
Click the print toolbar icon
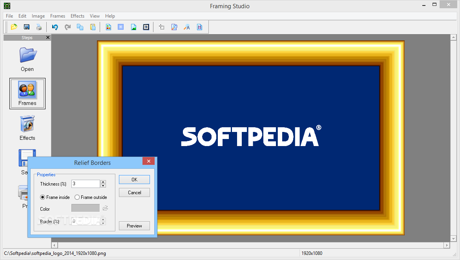39,27
